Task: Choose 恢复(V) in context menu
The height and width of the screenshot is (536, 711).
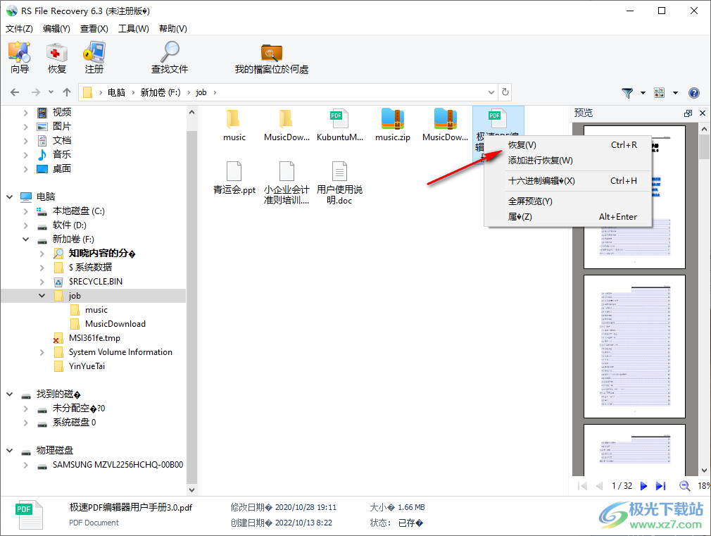Action: point(567,145)
